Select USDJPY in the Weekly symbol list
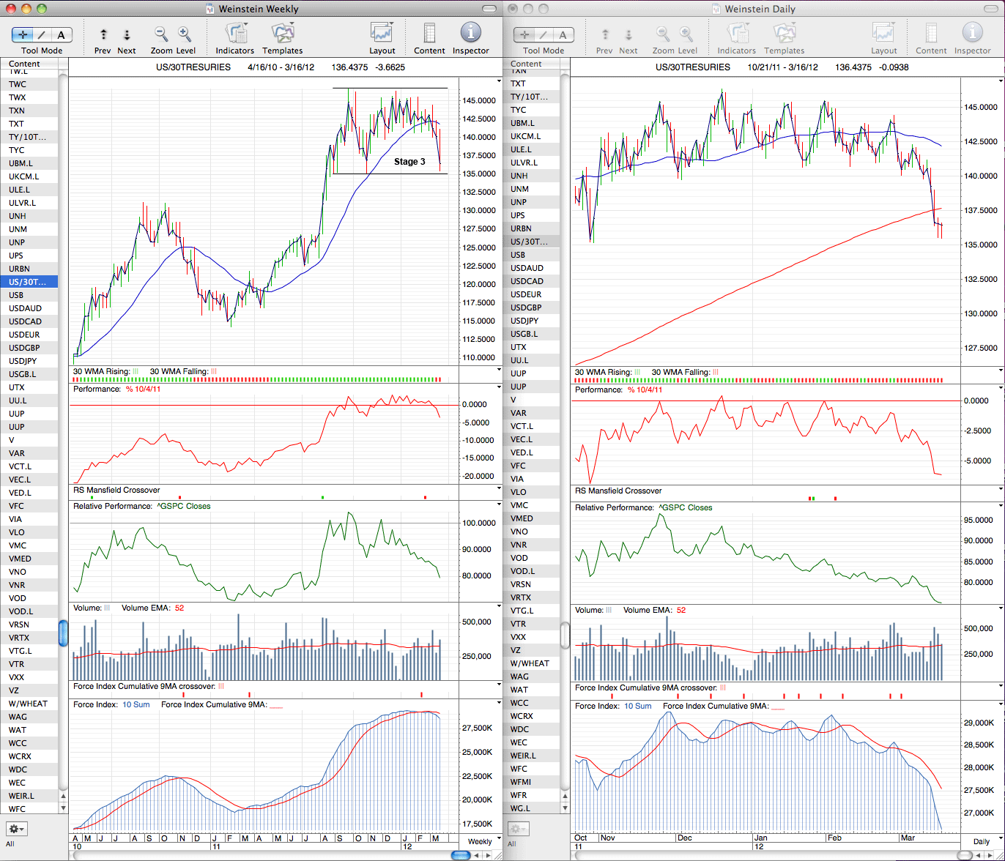The height and width of the screenshot is (861, 1005). (29, 361)
